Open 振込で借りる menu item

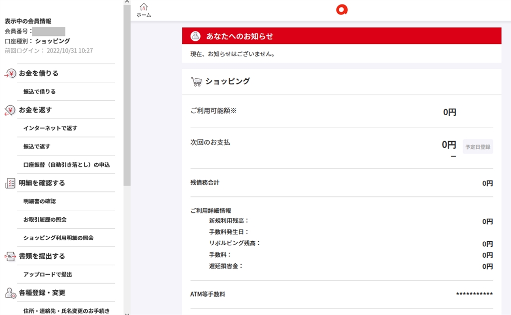click(x=39, y=91)
